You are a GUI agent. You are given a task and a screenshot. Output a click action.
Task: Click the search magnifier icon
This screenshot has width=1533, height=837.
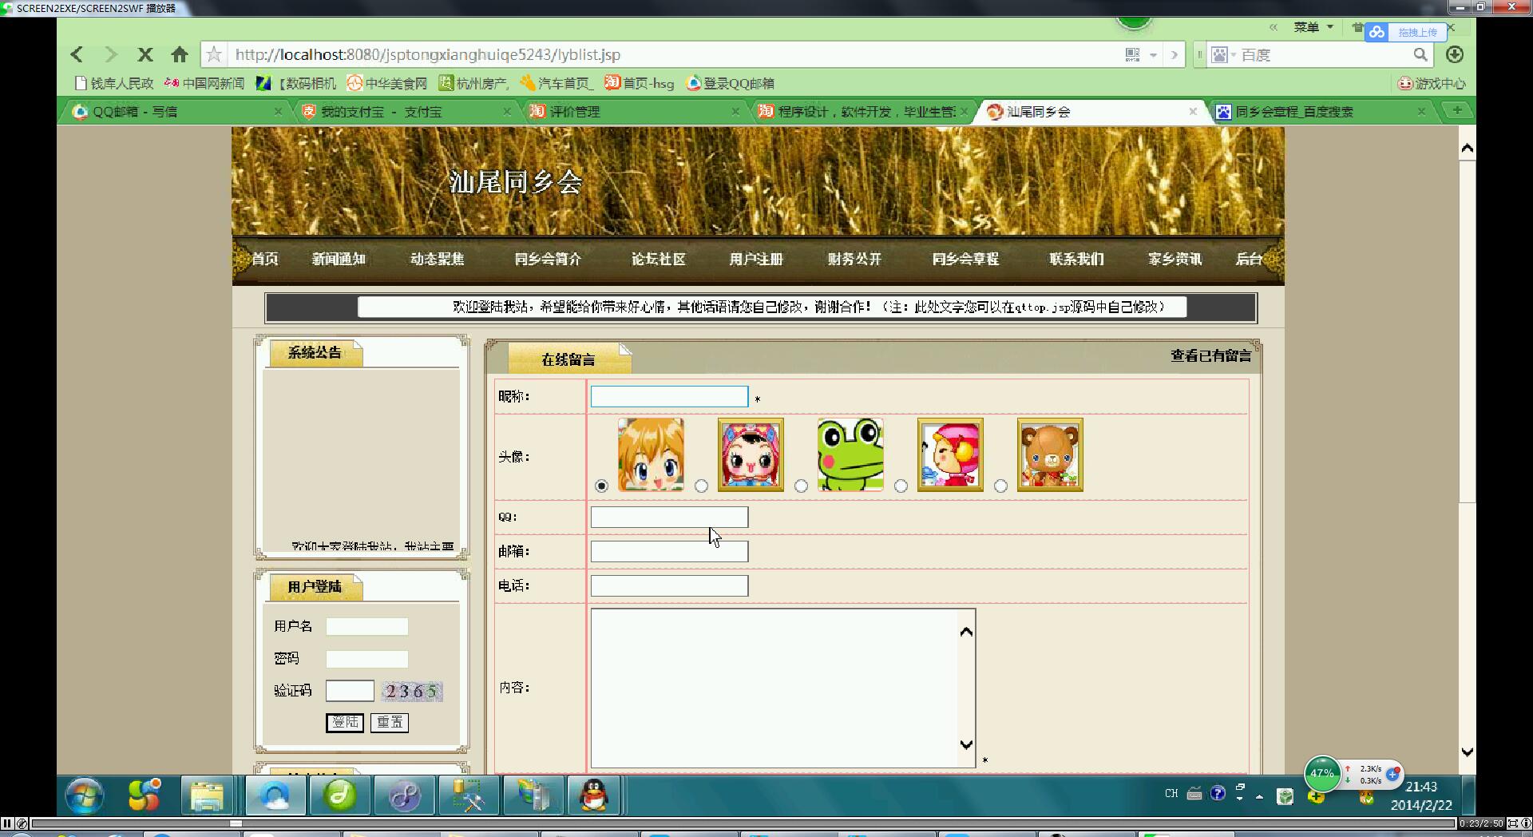1420,54
